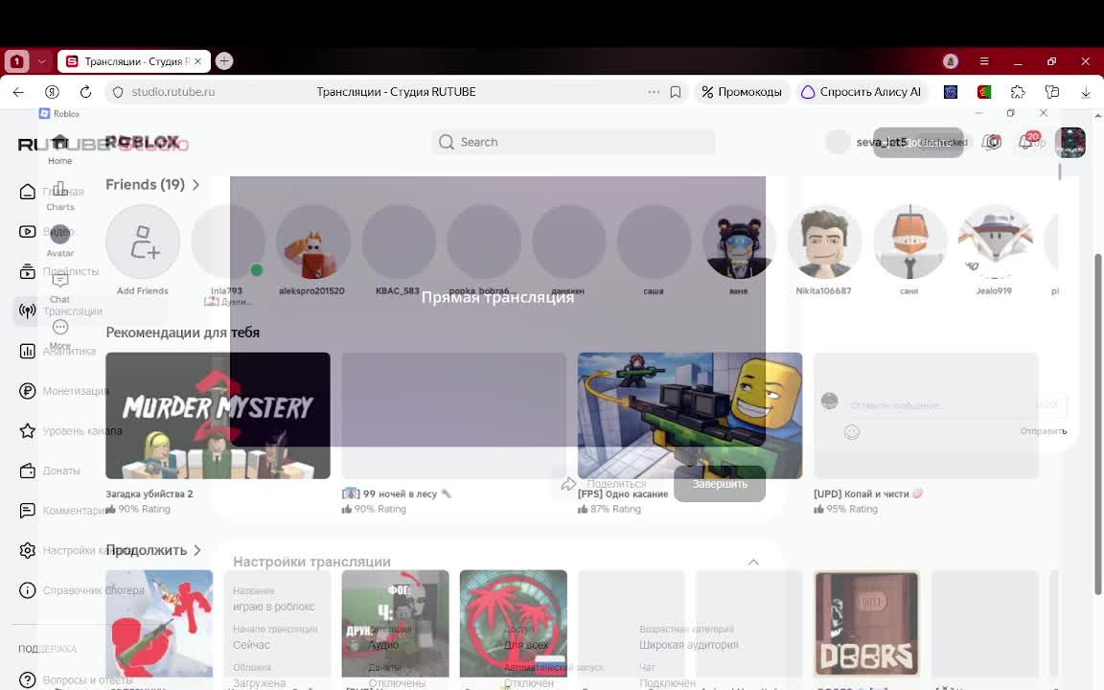Click the Поделиться share arrow icon
The height and width of the screenshot is (690, 1104).
(568, 484)
